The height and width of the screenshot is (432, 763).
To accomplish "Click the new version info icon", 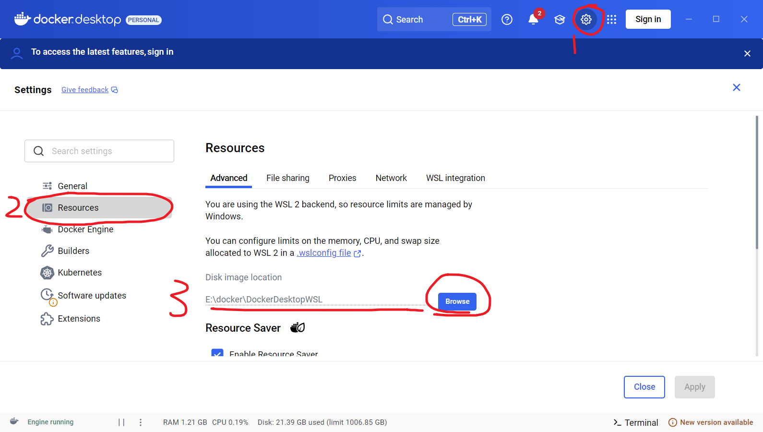I will (x=673, y=422).
